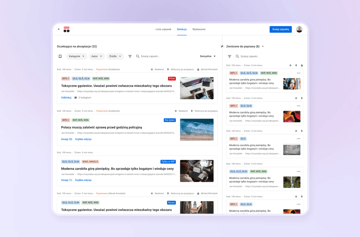Open the desk workspace thumbnail on first card
The height and width of the screenshot is (237, 360).
197,88
